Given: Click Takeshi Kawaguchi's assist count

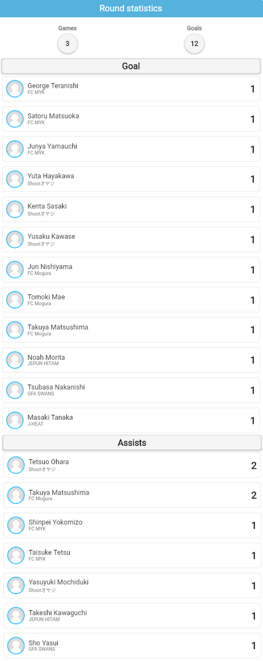Looking at the screenshot, I should (254, 616).
